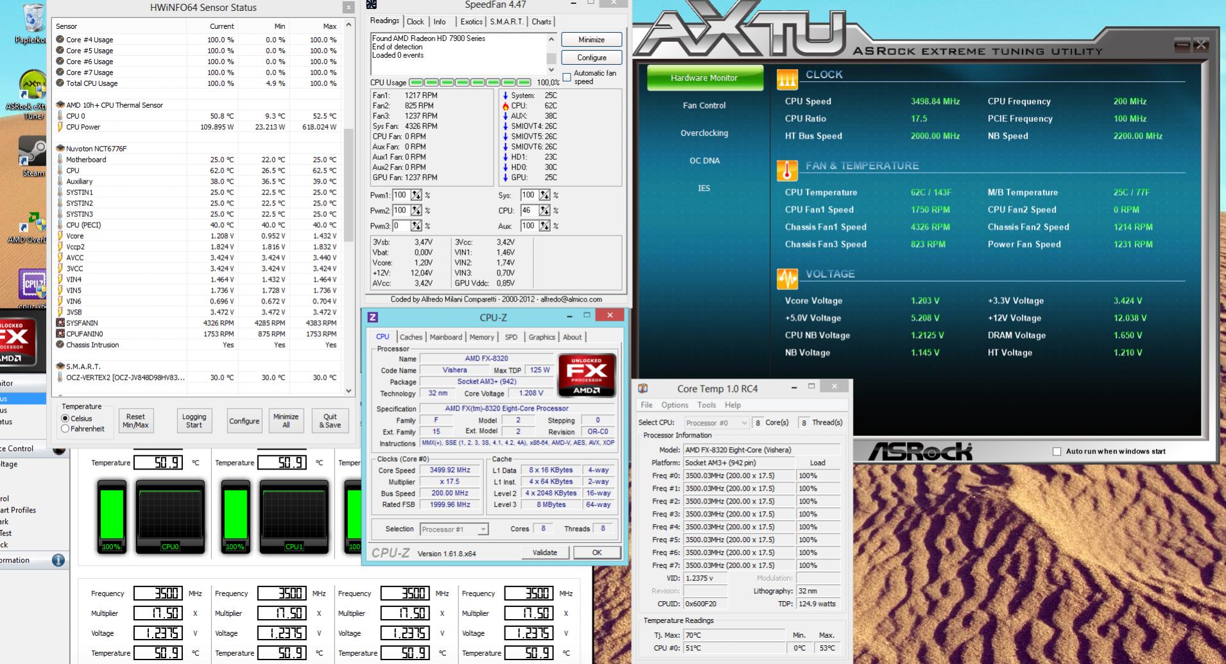Tick Auto run when windows start in AXTU

1057,452
